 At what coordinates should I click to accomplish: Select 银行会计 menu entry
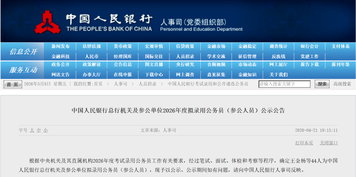coord(310,46)
